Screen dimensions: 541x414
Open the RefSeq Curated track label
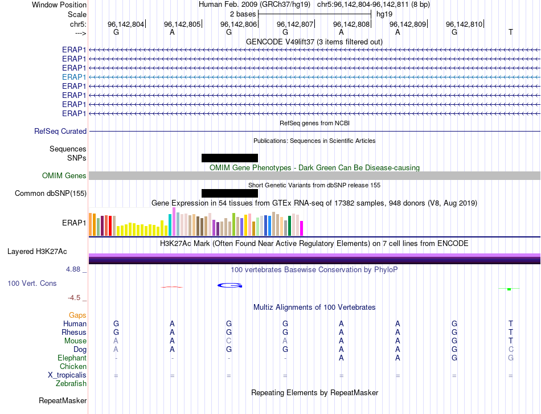tap(60, 132)
